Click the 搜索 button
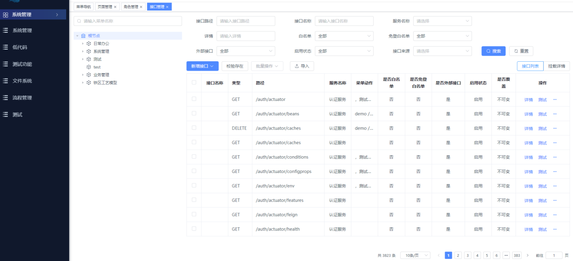The width and height of the screenshot is (573, 261). (494, 51)
